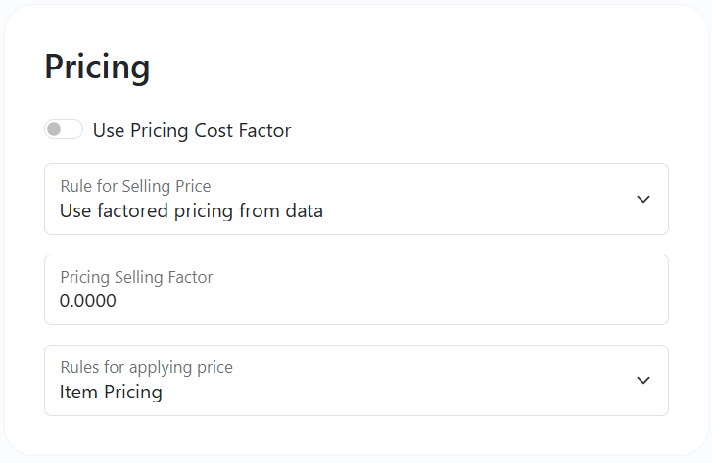Select the 'Use factored pricing from data' value
This screenshot has height=463, width=712.
click(191, 211)
